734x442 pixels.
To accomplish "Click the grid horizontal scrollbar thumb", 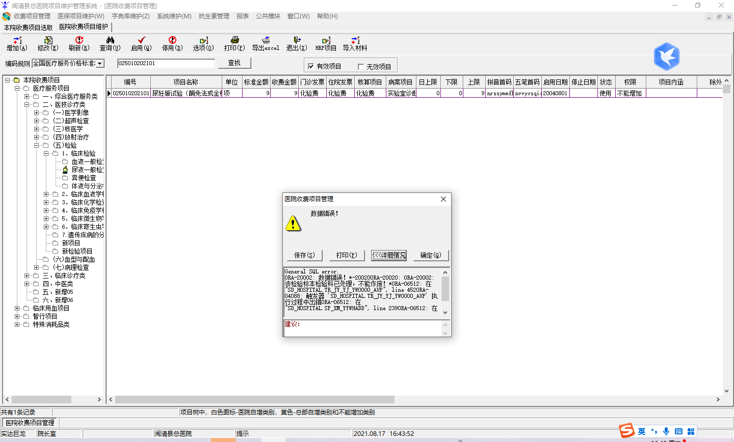I will pyautogui.click(x=254, y=399).
